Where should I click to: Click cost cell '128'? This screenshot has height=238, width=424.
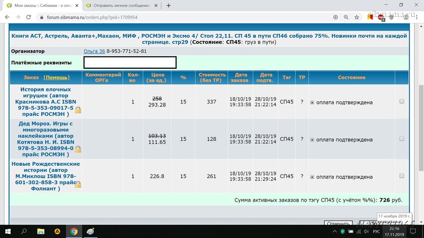[211, 139]
